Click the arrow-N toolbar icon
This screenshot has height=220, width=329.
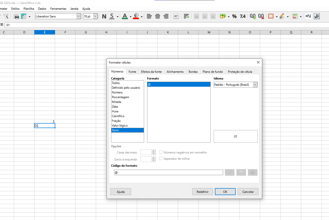coord(308,16)
